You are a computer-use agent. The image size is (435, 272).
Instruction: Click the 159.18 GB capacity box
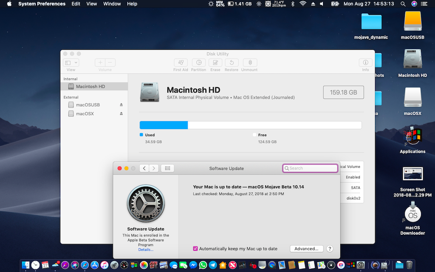pyautogui.click(x=343, y=92)
